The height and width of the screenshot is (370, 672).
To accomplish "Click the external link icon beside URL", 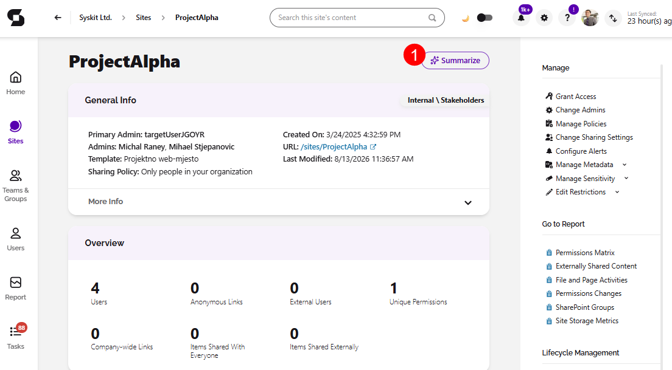I will (373, 146).
